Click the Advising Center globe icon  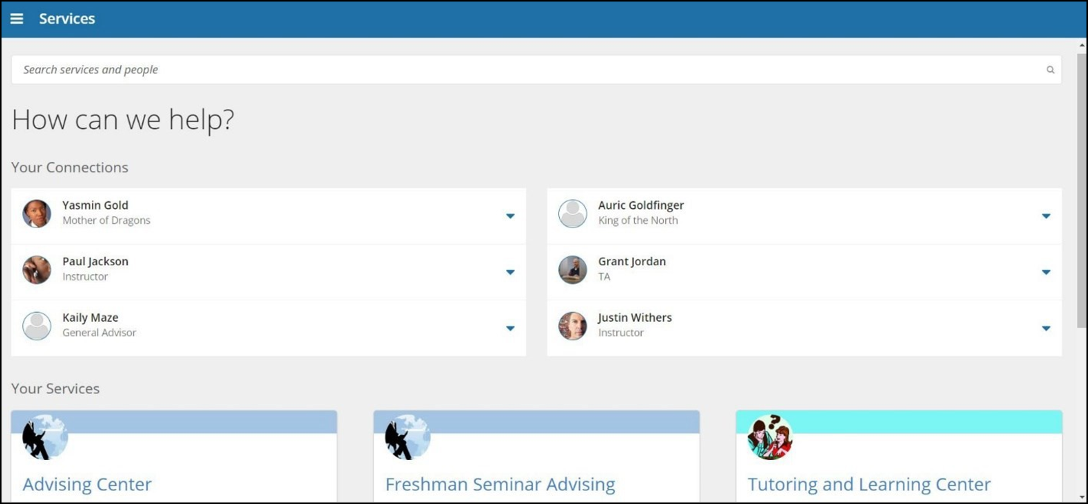click(x=45, y=437)
